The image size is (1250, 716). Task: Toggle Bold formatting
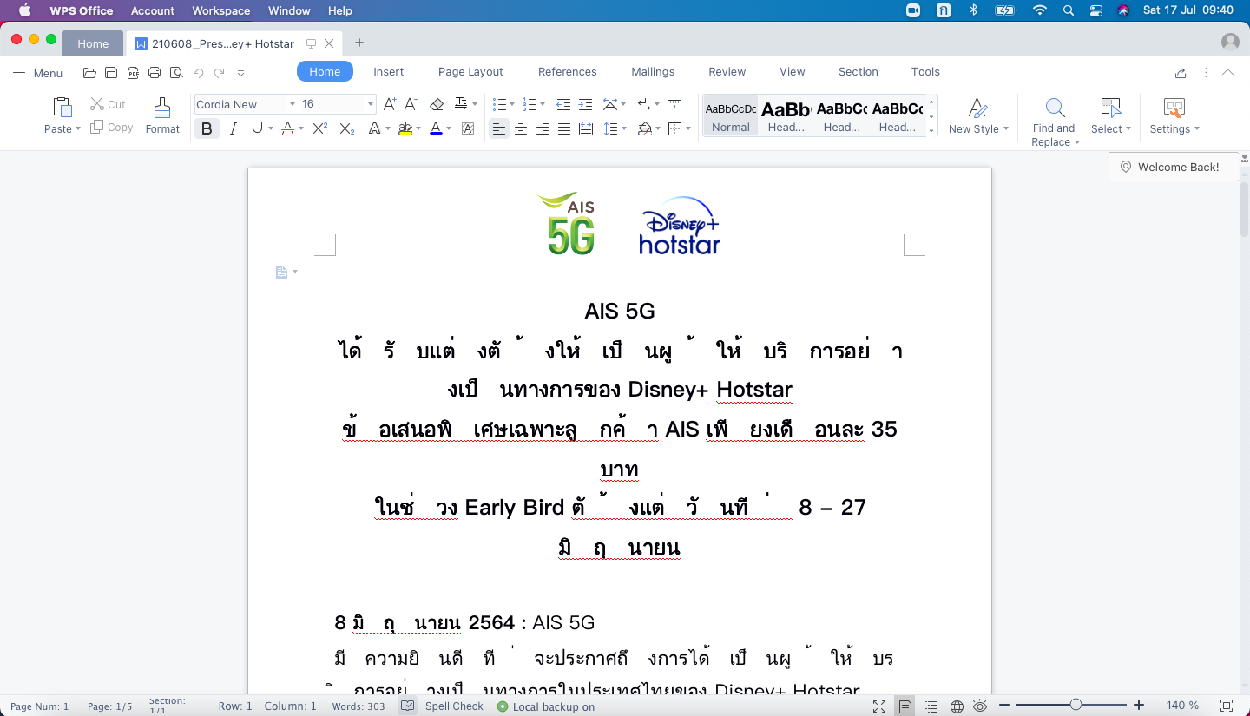(207, 128)
